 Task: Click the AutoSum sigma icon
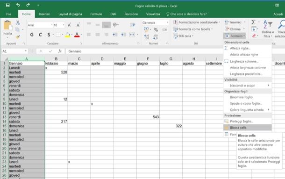coord(253,22)
